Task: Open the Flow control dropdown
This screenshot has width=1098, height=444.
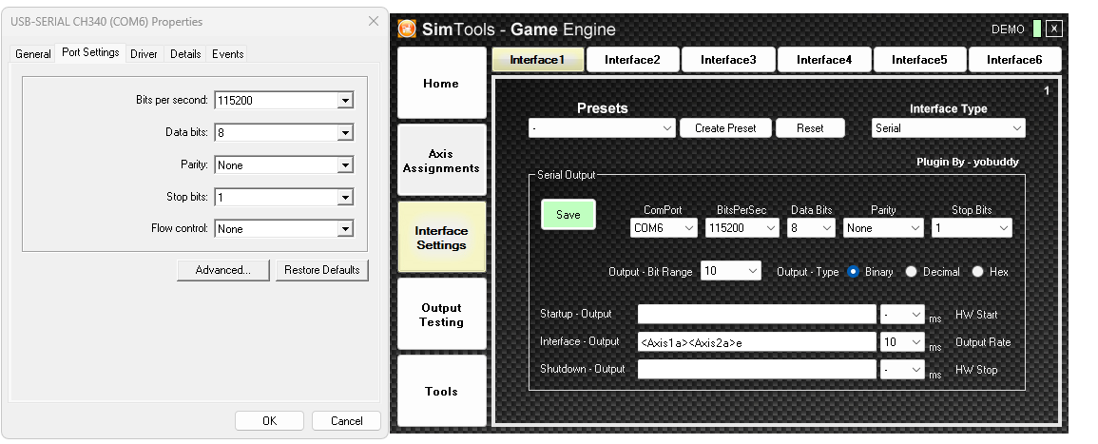Action: pyautogui.click(x=344, y=229)
